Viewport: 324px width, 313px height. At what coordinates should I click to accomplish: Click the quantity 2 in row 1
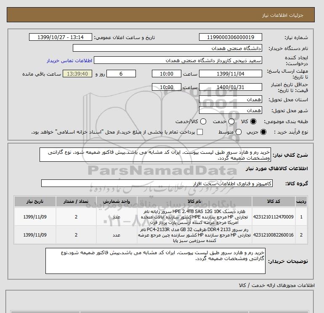76,217
